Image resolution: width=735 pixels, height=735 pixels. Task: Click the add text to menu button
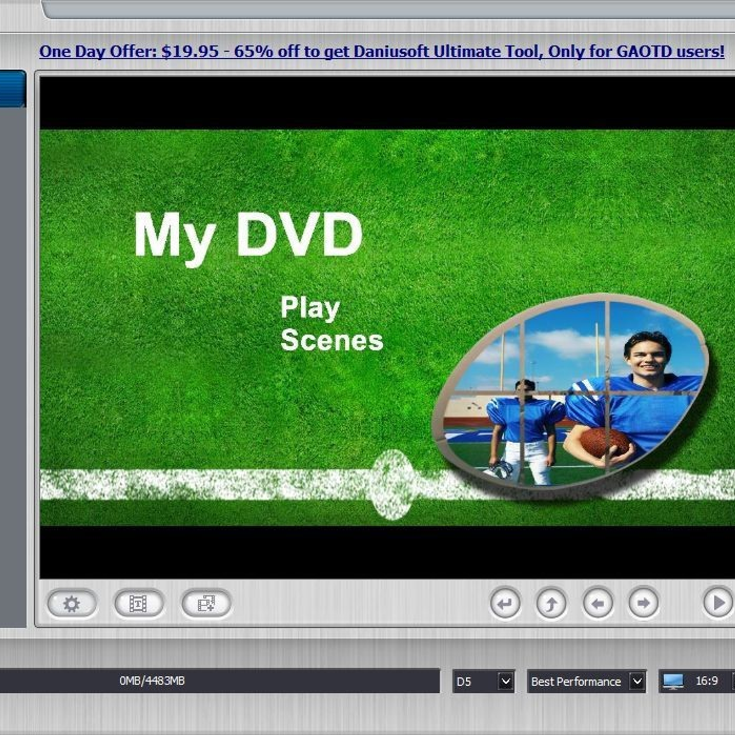pyautogui.click(x=139, y=604)
